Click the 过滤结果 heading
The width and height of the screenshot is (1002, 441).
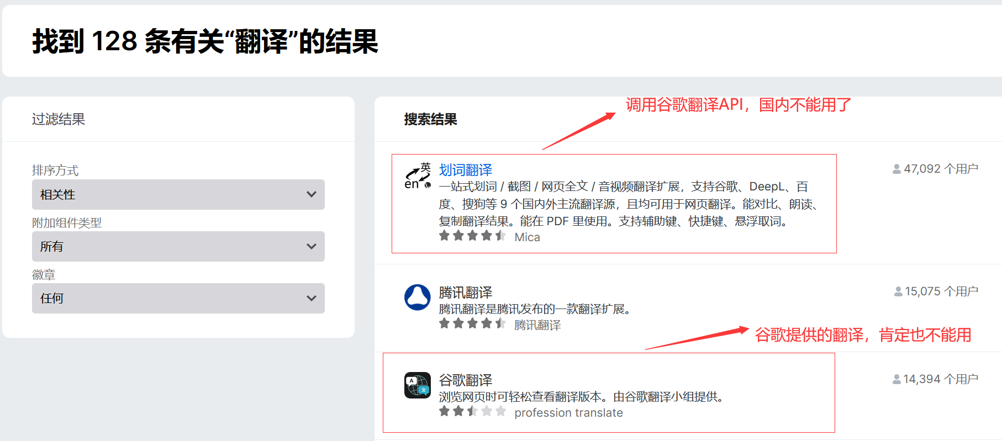pyautogui.click(x=59, y=119)
